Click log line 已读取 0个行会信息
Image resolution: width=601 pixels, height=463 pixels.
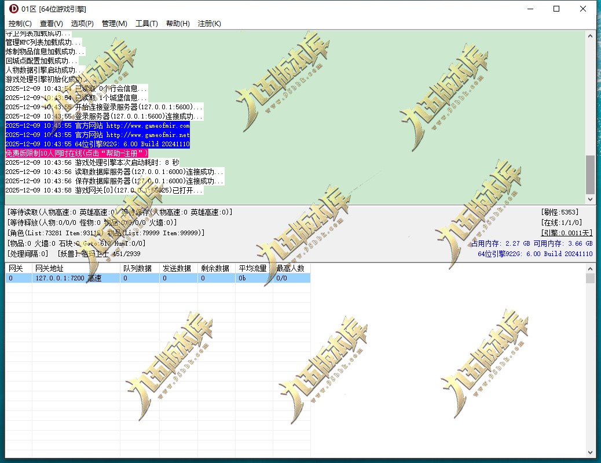[76, 88]
